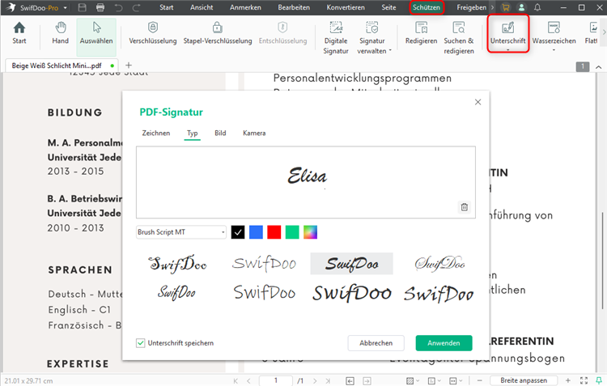Close the PDF-Signatur dialog
607x386 pixels.
(478, 102)
